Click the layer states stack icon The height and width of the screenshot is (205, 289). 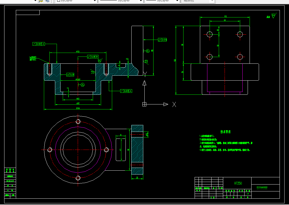[x=47, y=1]
